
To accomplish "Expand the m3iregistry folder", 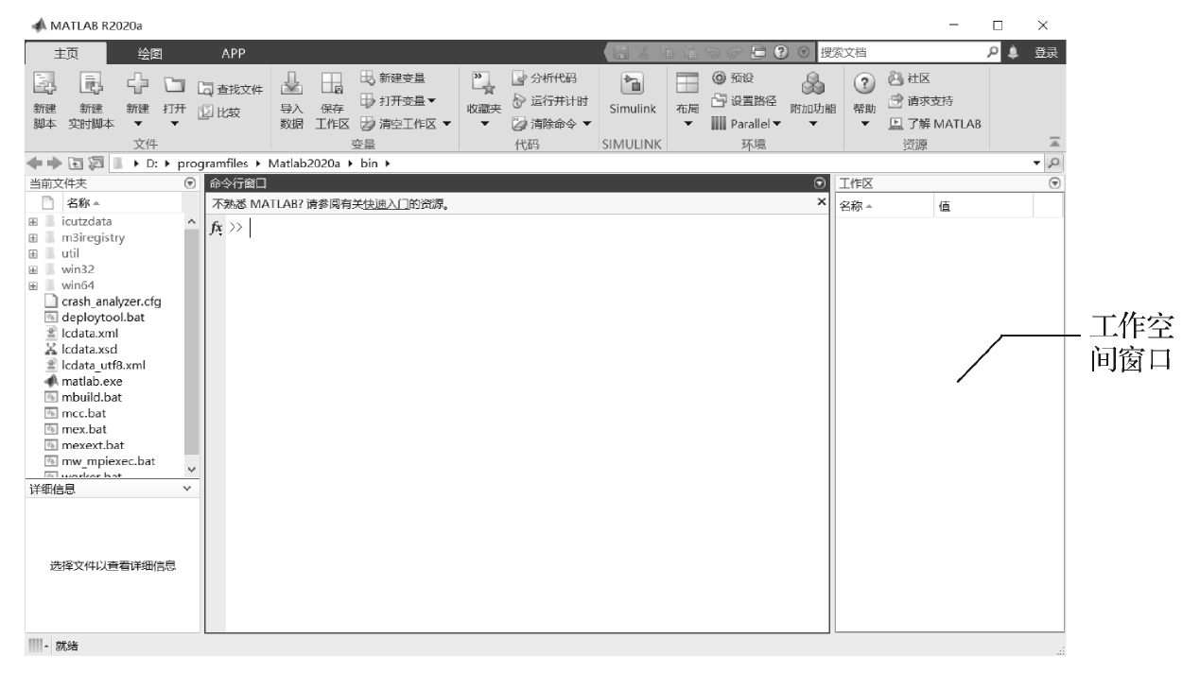I will click(x=33, y=238).
